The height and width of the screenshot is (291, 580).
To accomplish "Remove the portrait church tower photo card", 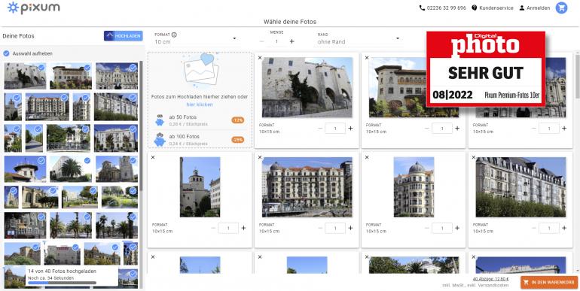I will pos(153,157).
